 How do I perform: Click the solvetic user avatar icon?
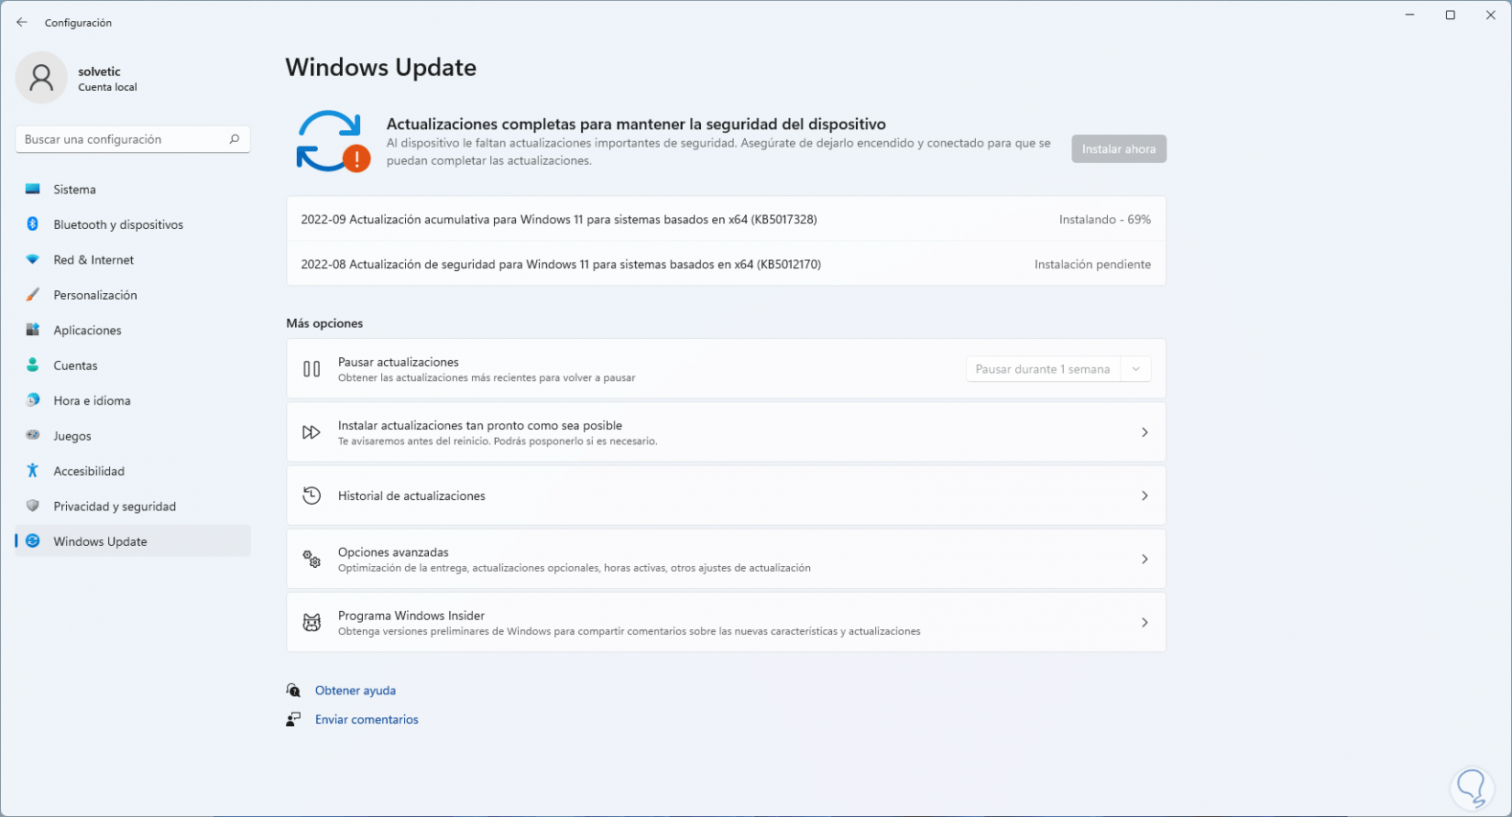click(x=41, y=78)
